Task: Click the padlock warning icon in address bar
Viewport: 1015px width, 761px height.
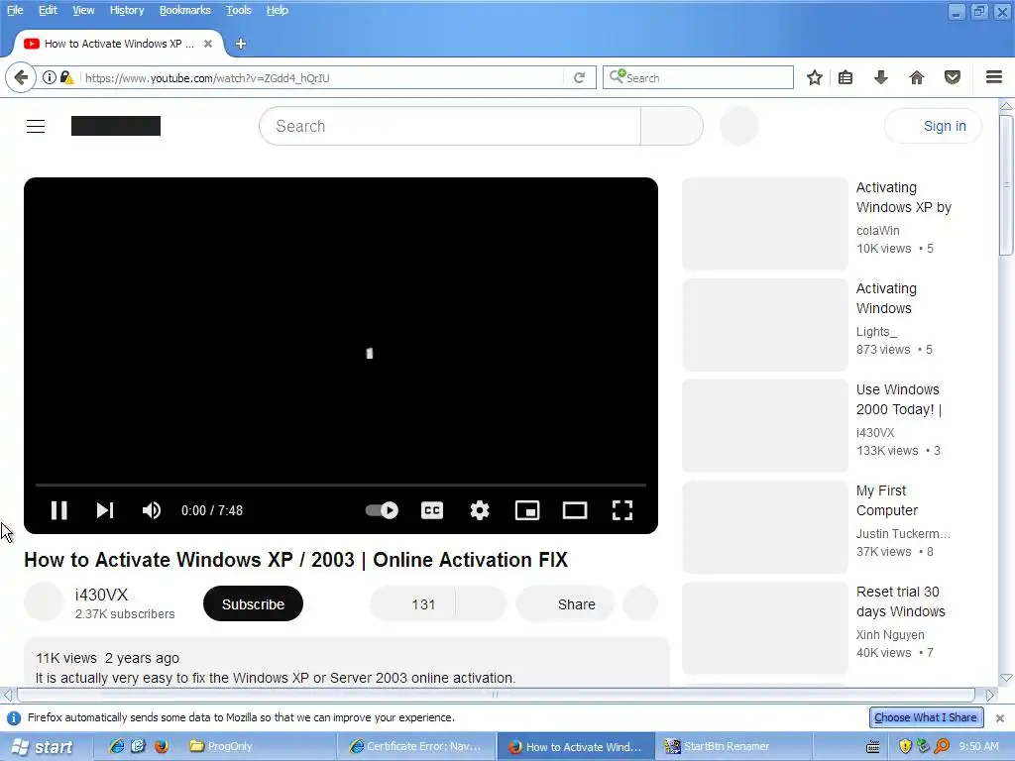Action: point(66,77)
